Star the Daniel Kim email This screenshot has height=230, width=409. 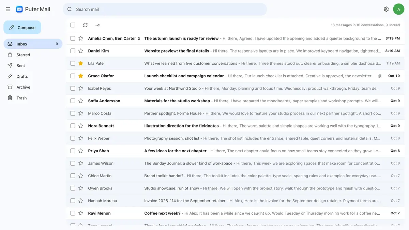click(x=81, y=51)
